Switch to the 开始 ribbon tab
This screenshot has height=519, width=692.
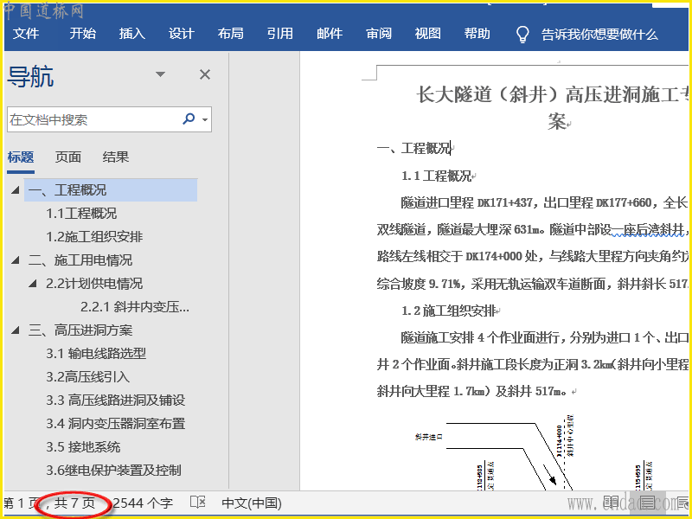tap(82, 34)
